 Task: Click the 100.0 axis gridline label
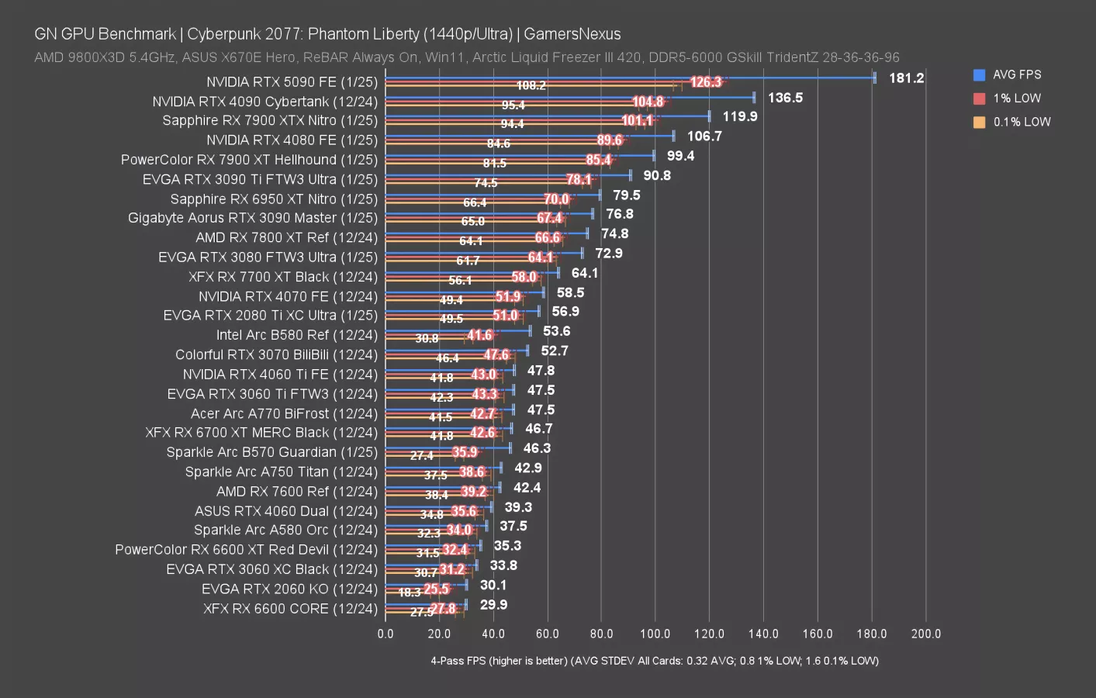point(655,634)
